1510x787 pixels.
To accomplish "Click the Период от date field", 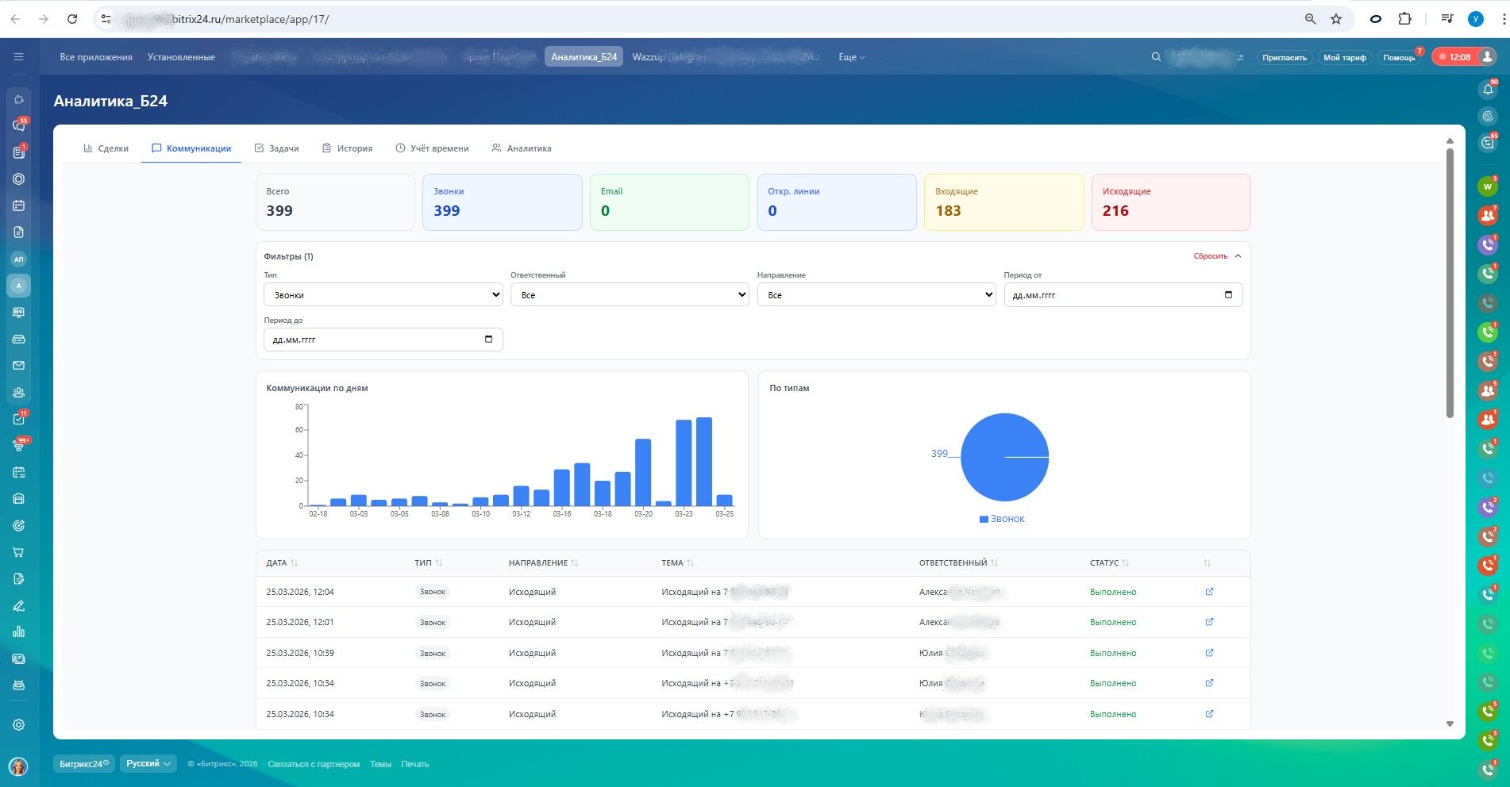I will [x=1122, y=295].
